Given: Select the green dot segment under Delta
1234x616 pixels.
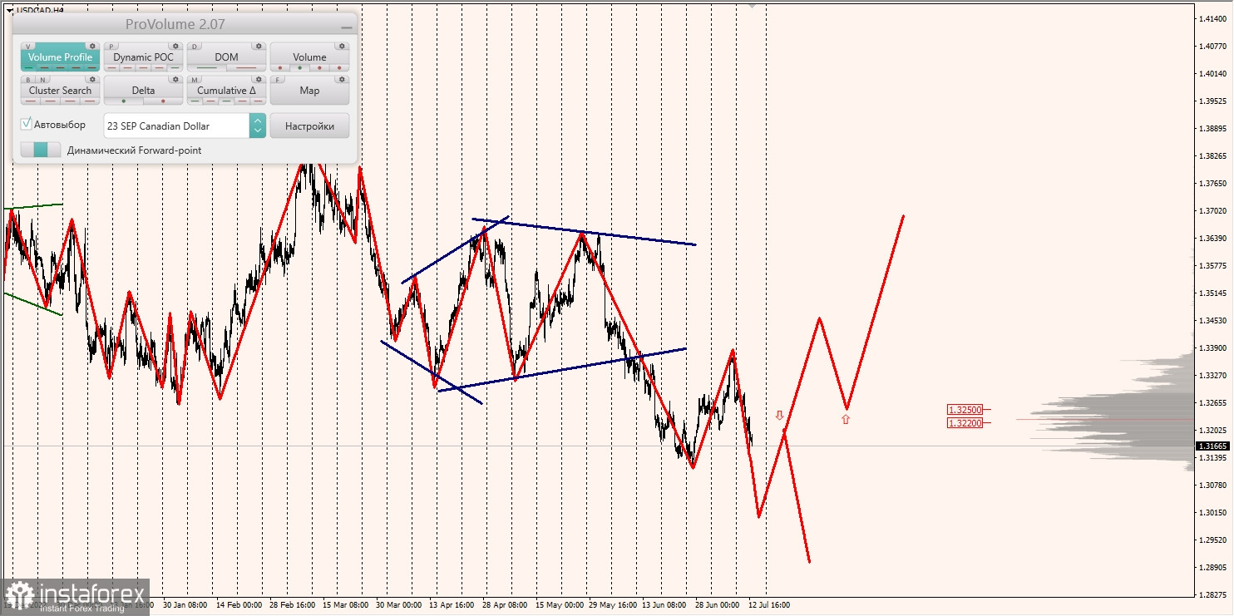Looking at the screenshot, I should [x=124, y=101].
